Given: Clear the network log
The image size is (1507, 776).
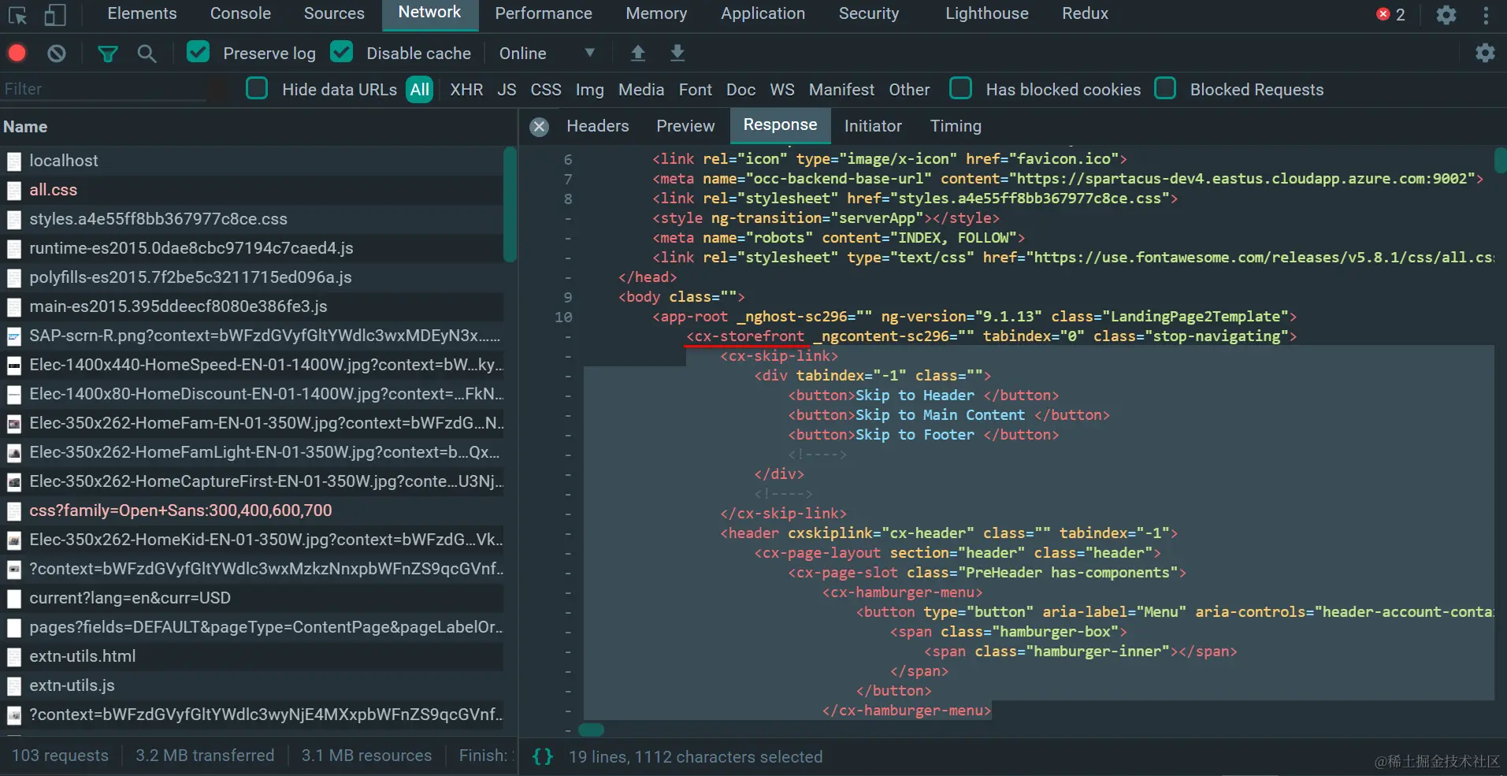Looking at the screenshot, I should 57,53.
